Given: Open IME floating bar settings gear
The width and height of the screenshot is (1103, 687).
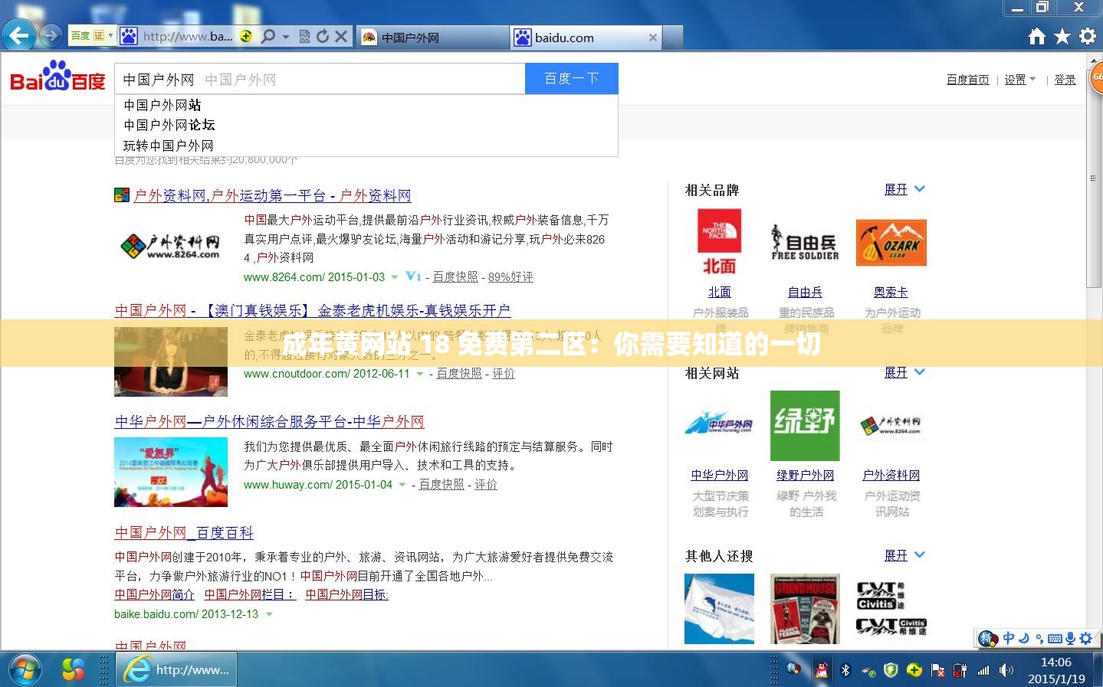Looking at the screenshot, I should point(1085,638).
